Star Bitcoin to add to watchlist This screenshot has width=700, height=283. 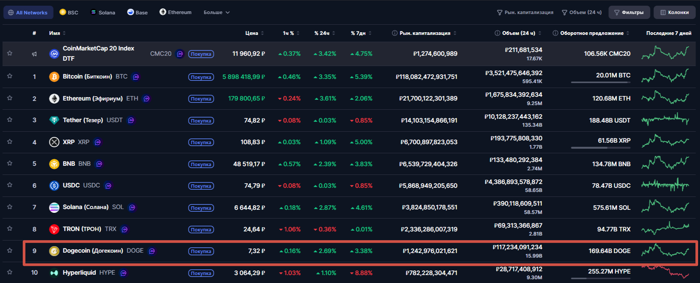coord(10,76)
